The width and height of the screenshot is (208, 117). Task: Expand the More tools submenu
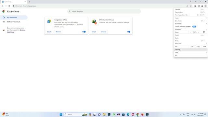[x=191, y=44]
